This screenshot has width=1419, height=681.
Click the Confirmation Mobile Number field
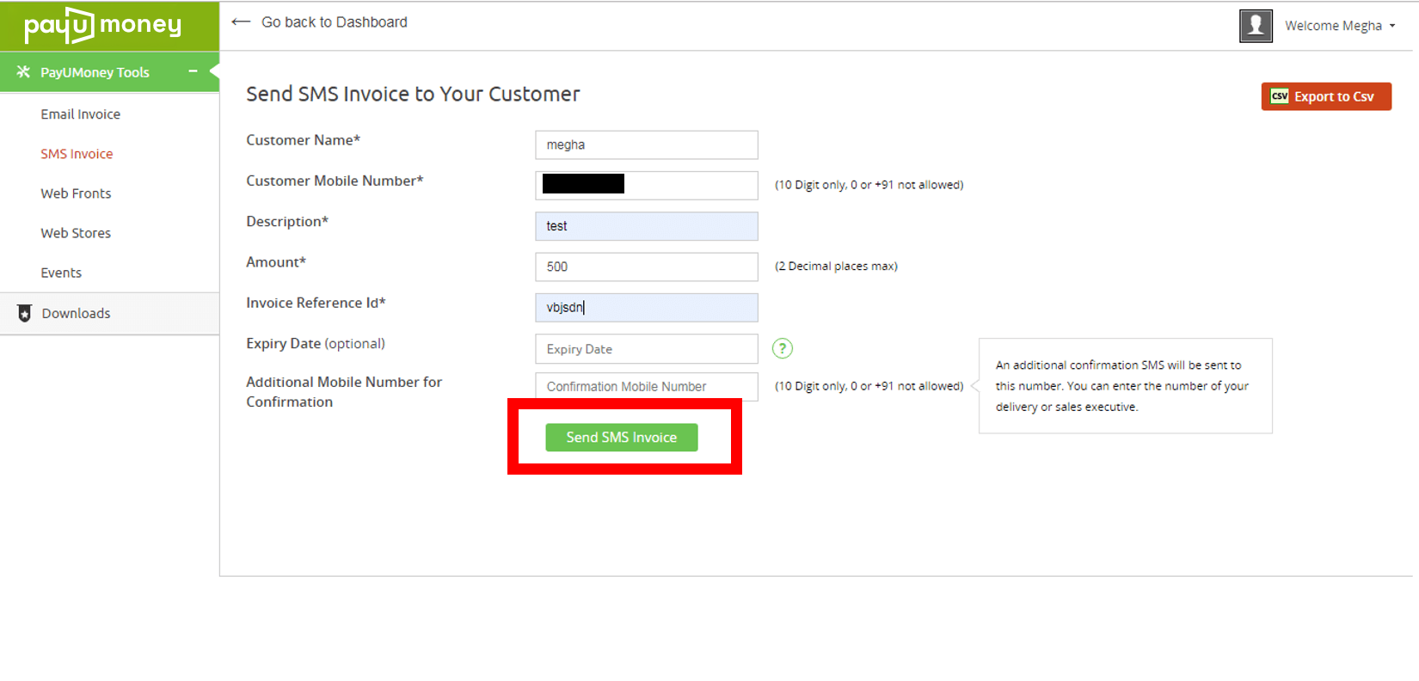point(647,386)
